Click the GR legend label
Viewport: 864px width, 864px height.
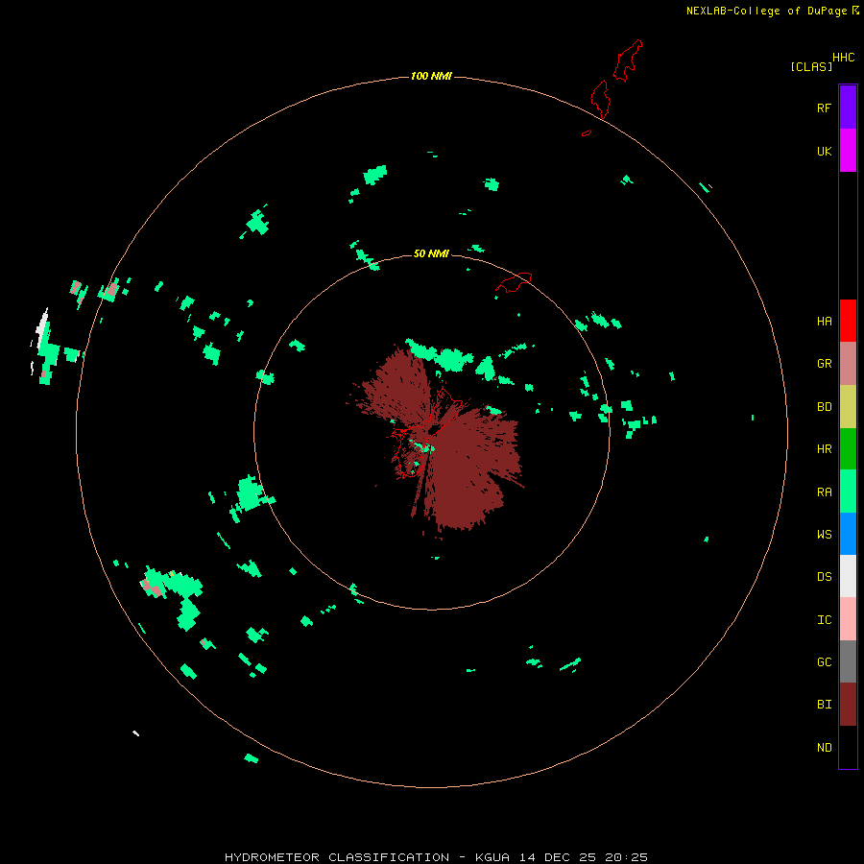[824, 364]
